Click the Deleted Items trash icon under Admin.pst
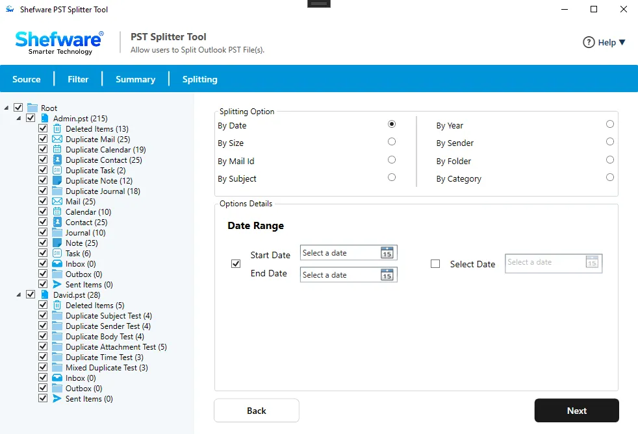638x434 pixels. tap(57, 129)
